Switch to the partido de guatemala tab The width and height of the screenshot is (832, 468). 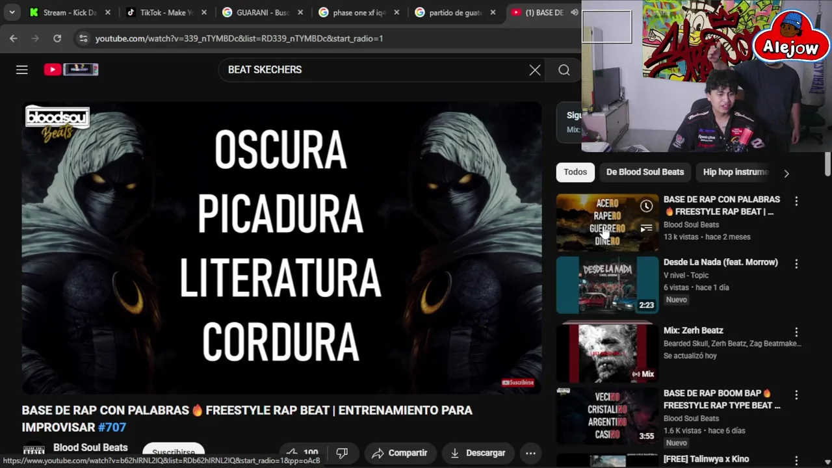(454, 12)
